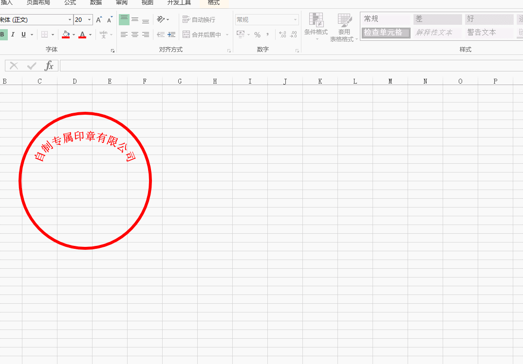This screenshot has height=364, width=523.
Task: Open 条件格式 conditional formatting
Action: click(x=316, y=27)
